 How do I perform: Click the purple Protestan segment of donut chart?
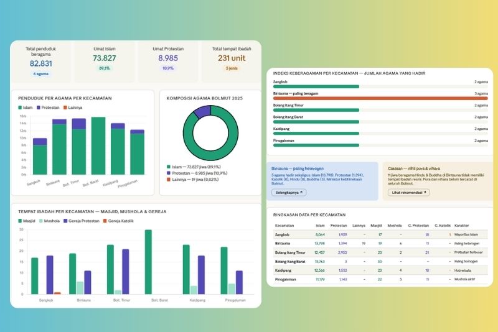pyautogui.click(x=202, y=112)
